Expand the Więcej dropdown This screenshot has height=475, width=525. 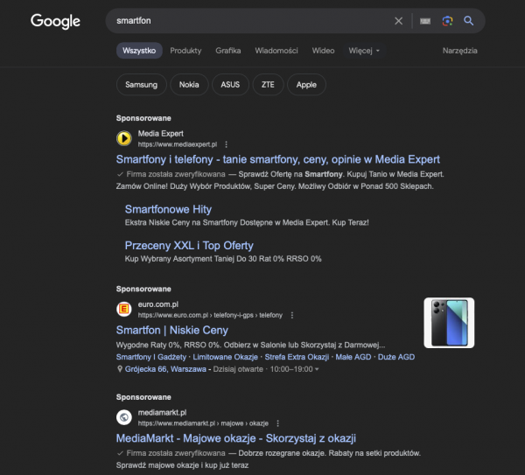click(364, 51)
